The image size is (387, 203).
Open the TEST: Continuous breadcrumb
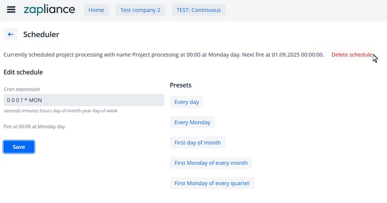coord(199,10)
